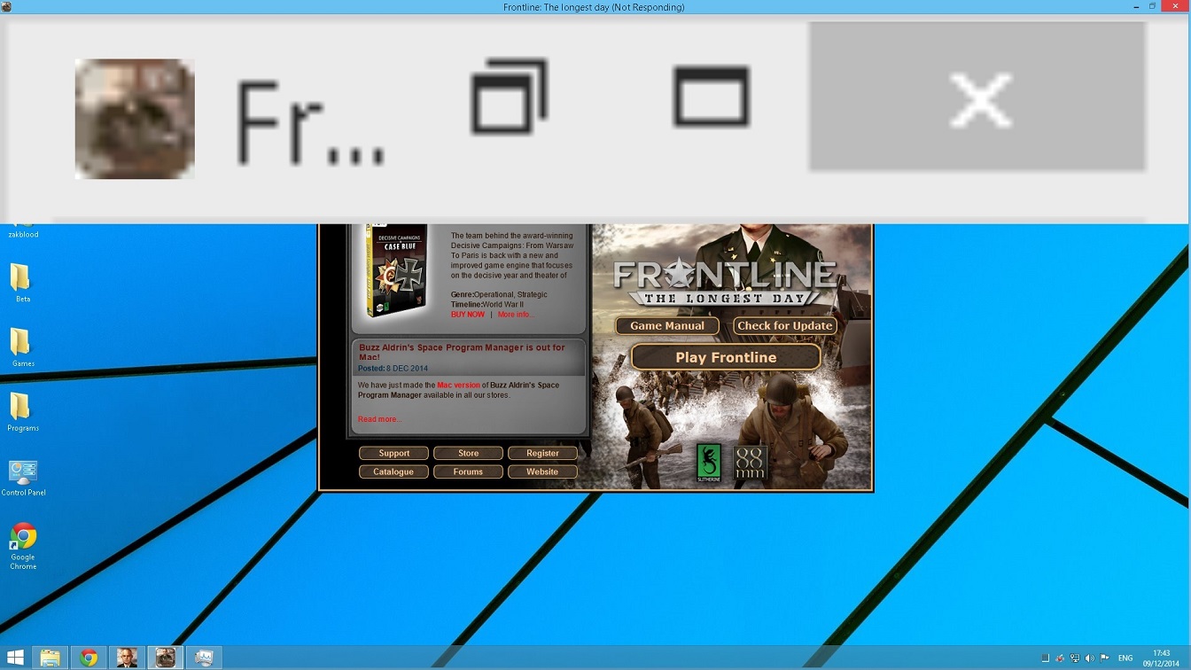Click the Read more... link
Viewport: 1191px width, 670px height.
tap(379, 419)
